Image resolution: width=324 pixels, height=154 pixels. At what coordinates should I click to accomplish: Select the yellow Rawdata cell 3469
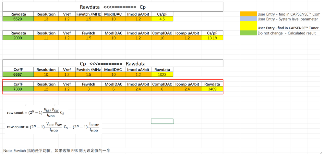coord(212,89)
